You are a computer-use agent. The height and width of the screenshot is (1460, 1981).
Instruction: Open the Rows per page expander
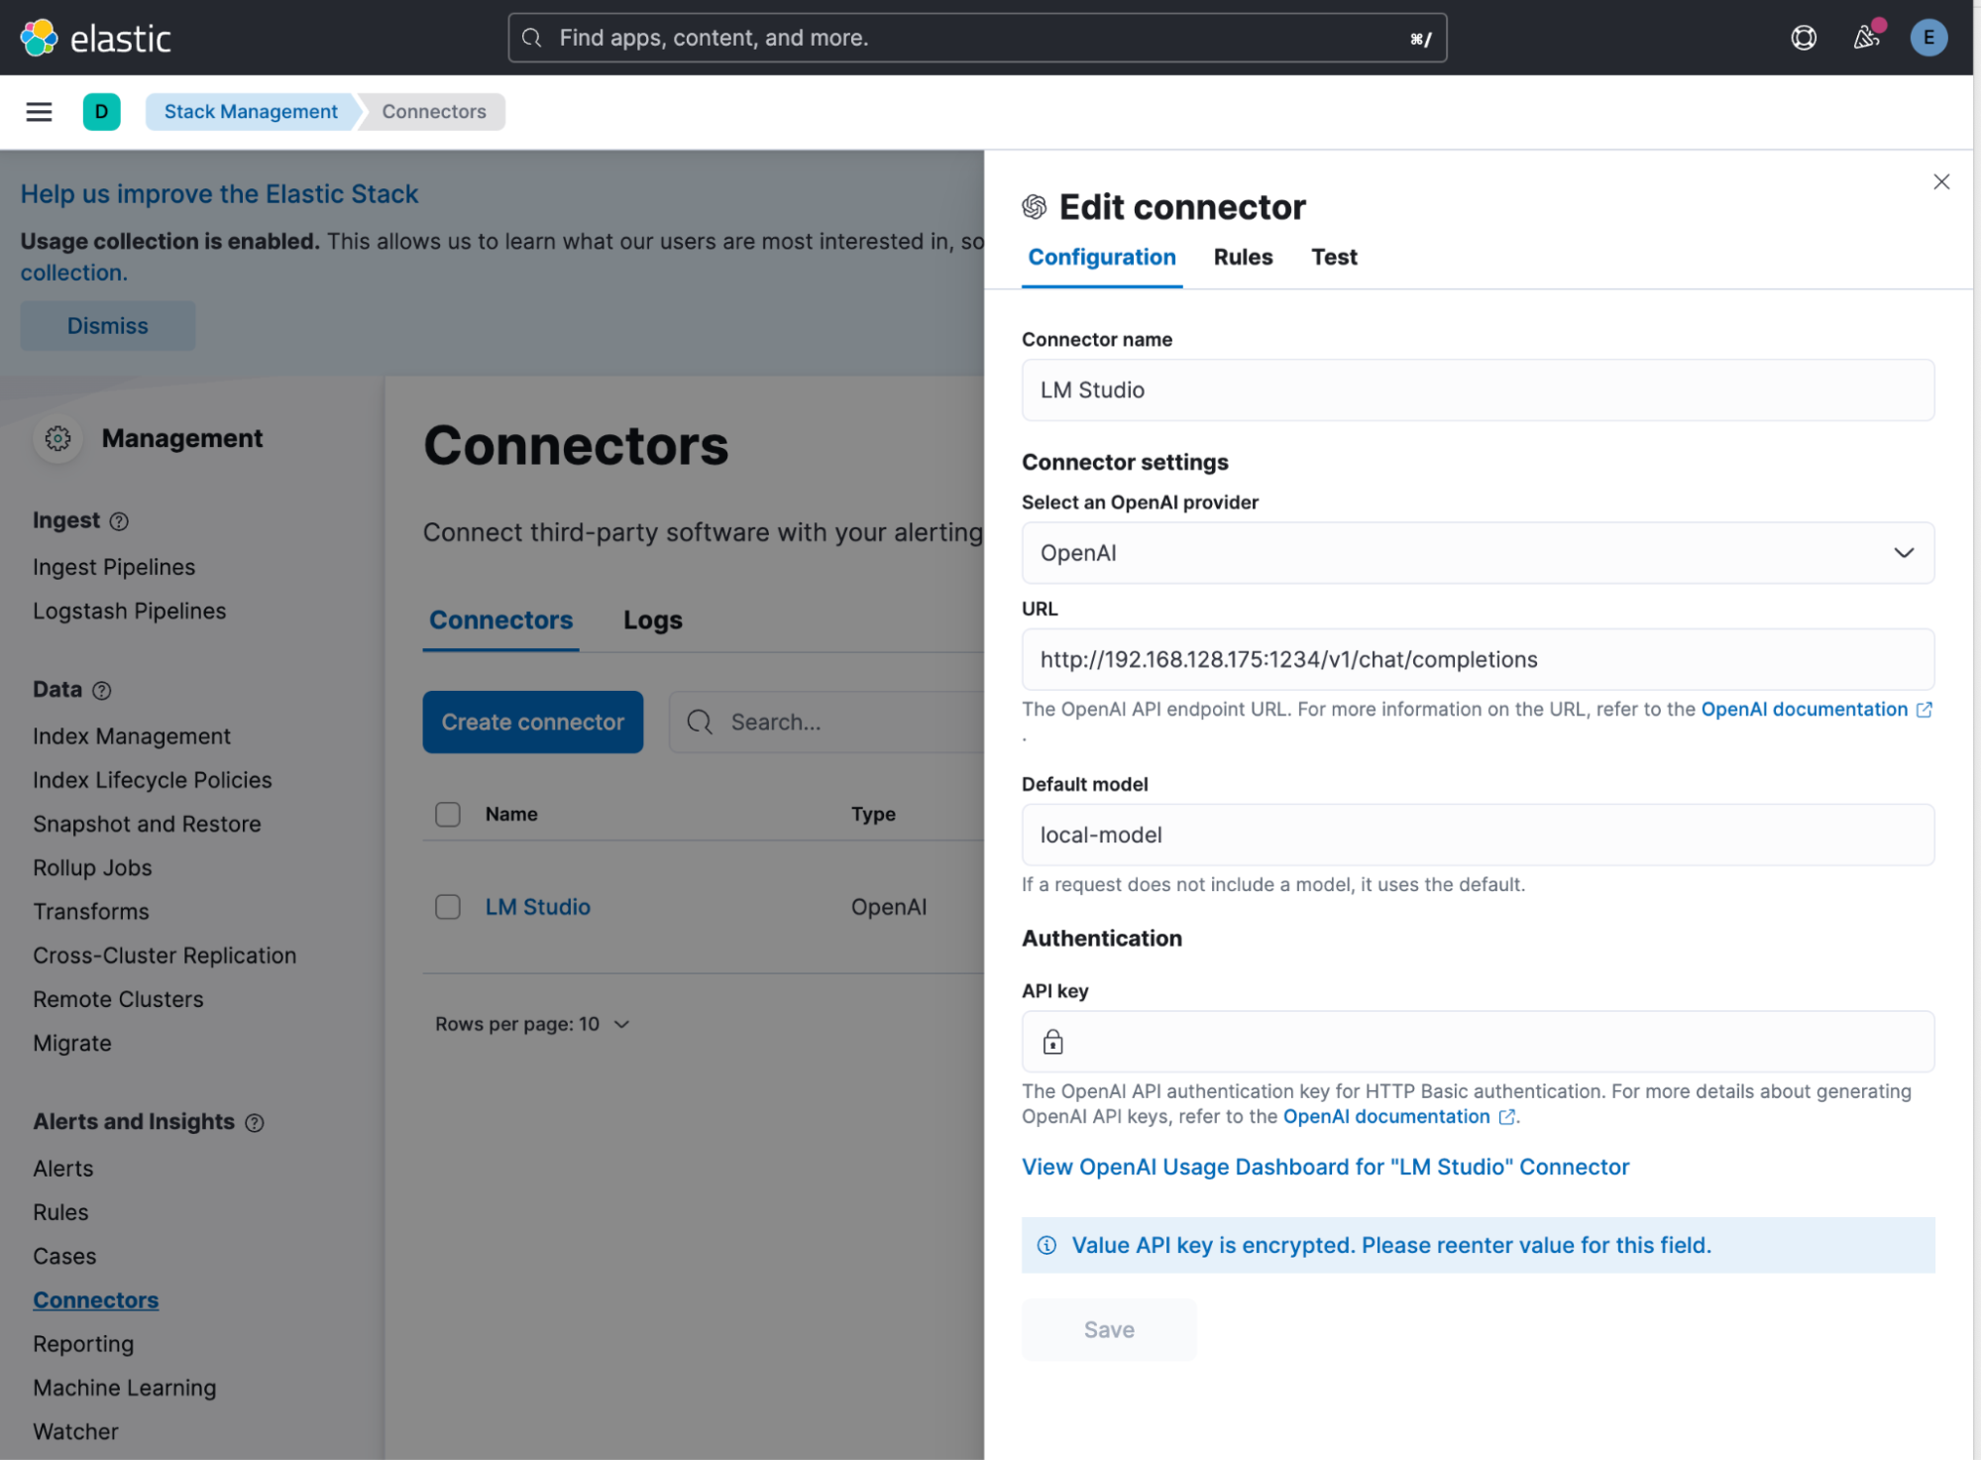(530, 1023)
